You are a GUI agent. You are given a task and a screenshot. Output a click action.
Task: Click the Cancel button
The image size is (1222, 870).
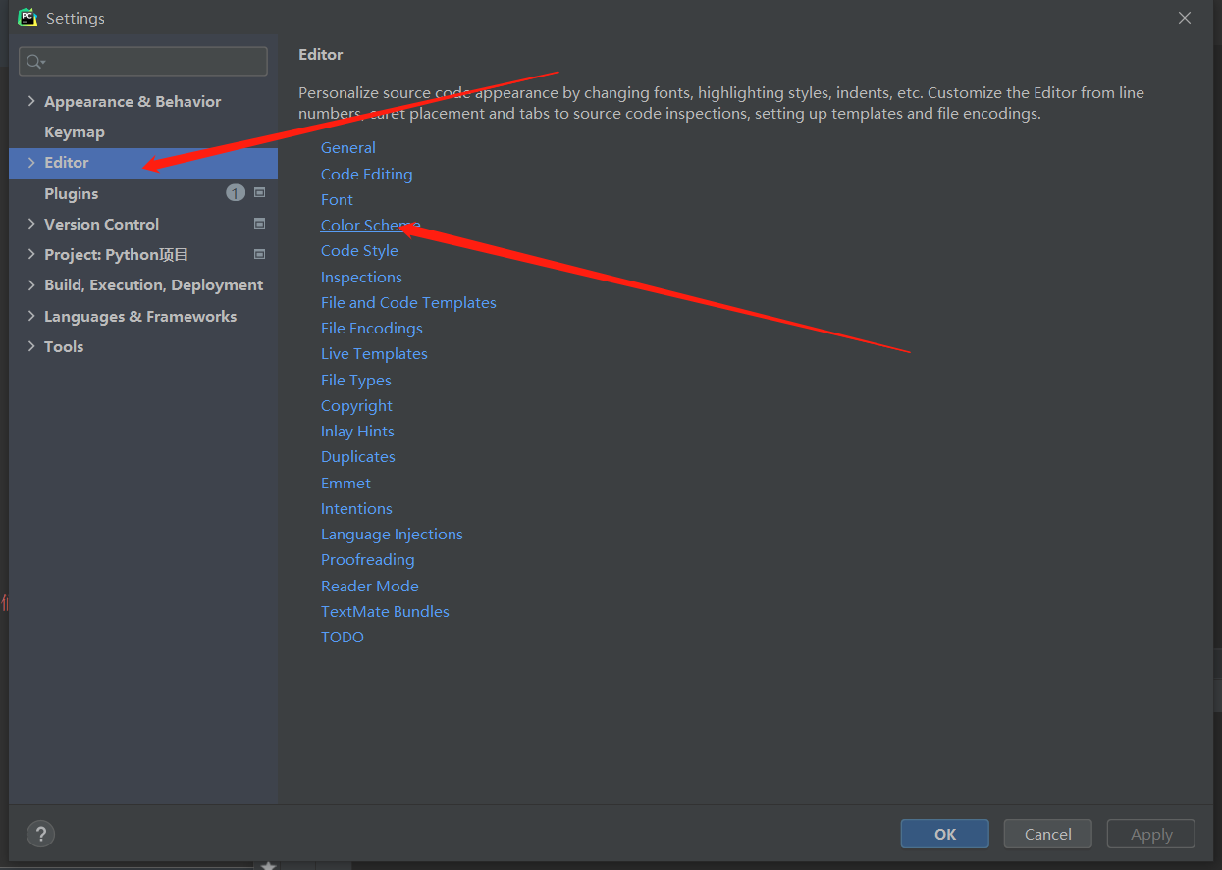click(x=1048, y=834)
